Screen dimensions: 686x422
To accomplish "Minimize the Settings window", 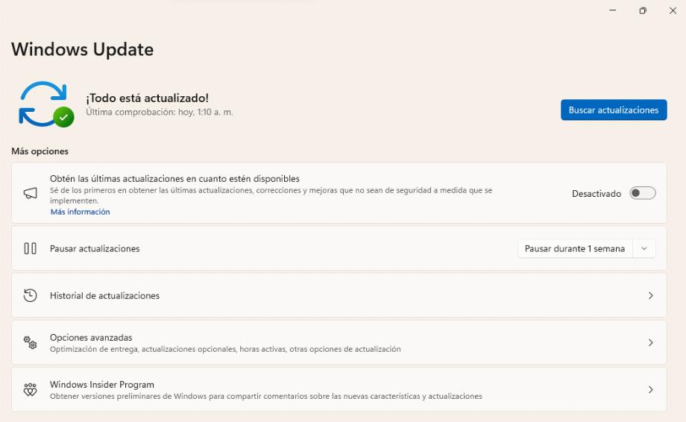I will (613, 10).
